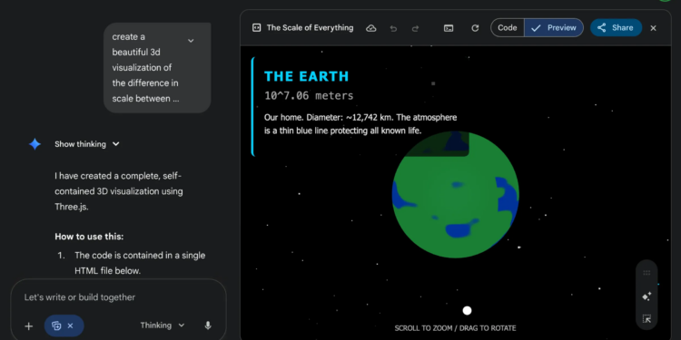Expand the Show thinking section
This screenshot has width=681, height=340.
click(x=87, y=144)
